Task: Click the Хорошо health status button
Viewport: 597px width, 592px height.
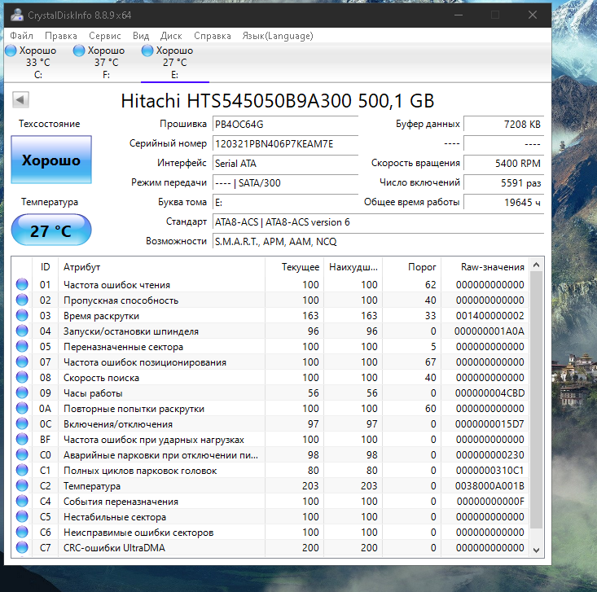Action: coord(51,160)
